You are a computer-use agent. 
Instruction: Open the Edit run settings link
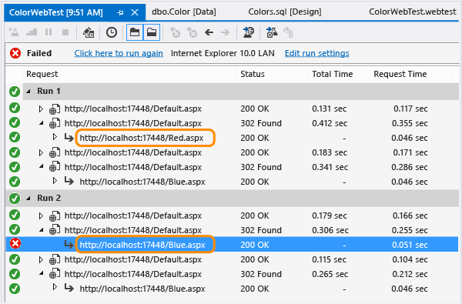(317, 53)
